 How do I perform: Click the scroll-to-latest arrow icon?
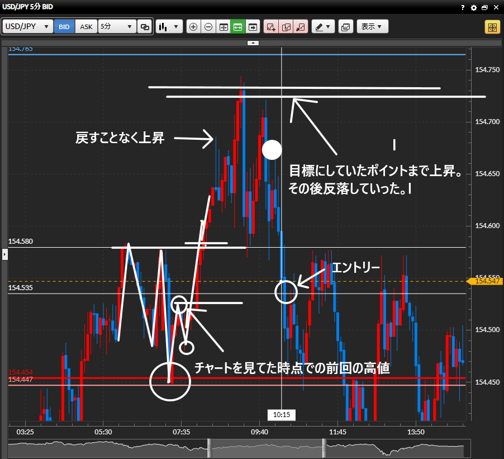click(253, 27)
